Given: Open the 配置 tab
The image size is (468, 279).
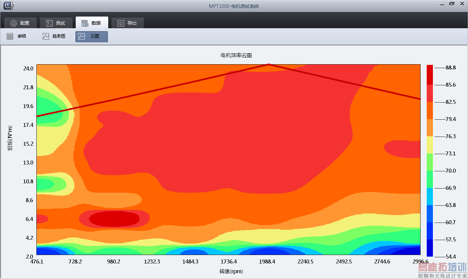Looking at the screenshot, I should [20, 23].
